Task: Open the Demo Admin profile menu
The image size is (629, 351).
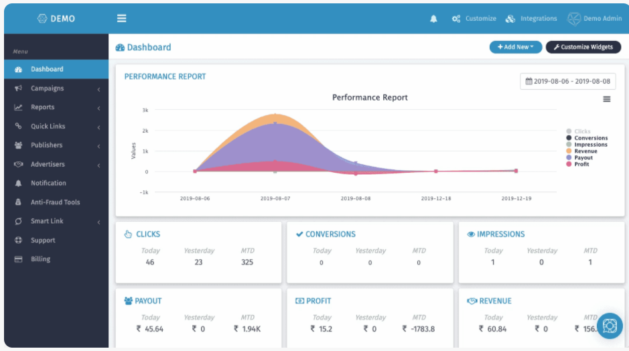Action: [595, 19]
